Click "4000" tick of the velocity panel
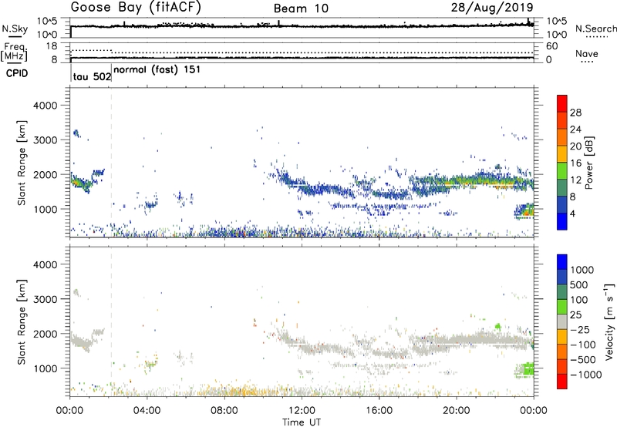Screen dimensions: 617x427 click(x=46, y=264)
